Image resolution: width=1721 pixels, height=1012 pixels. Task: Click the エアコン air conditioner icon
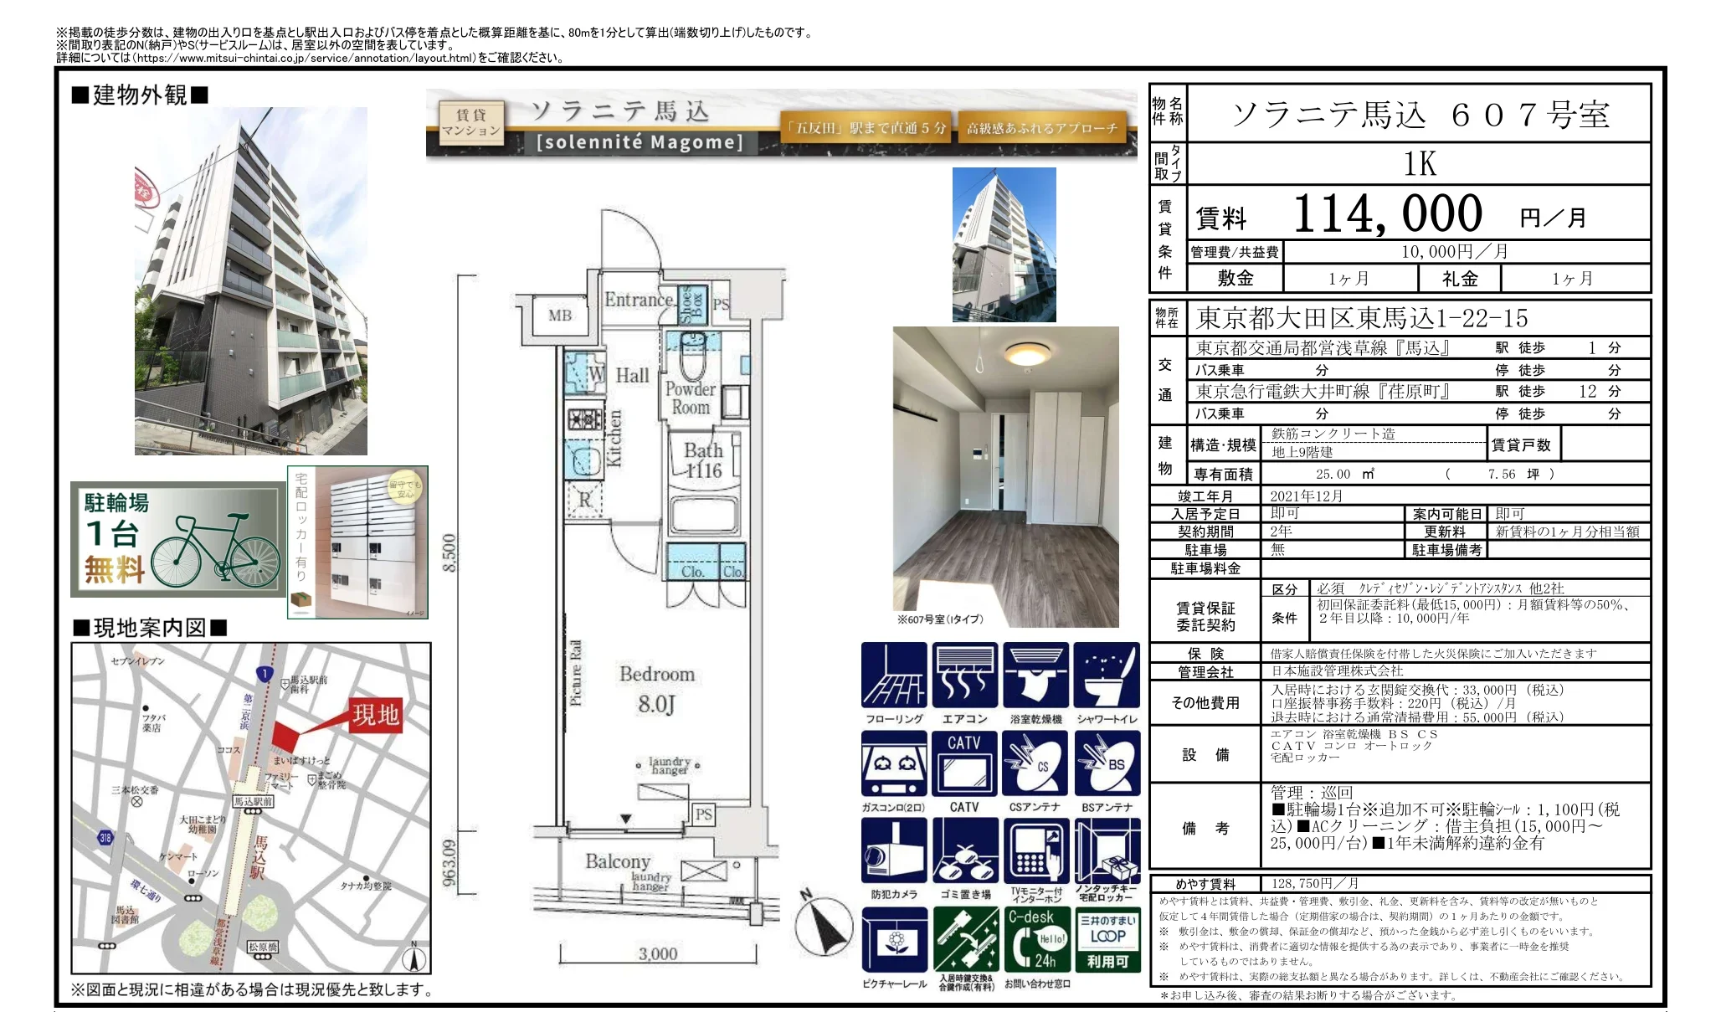[964, 675]
